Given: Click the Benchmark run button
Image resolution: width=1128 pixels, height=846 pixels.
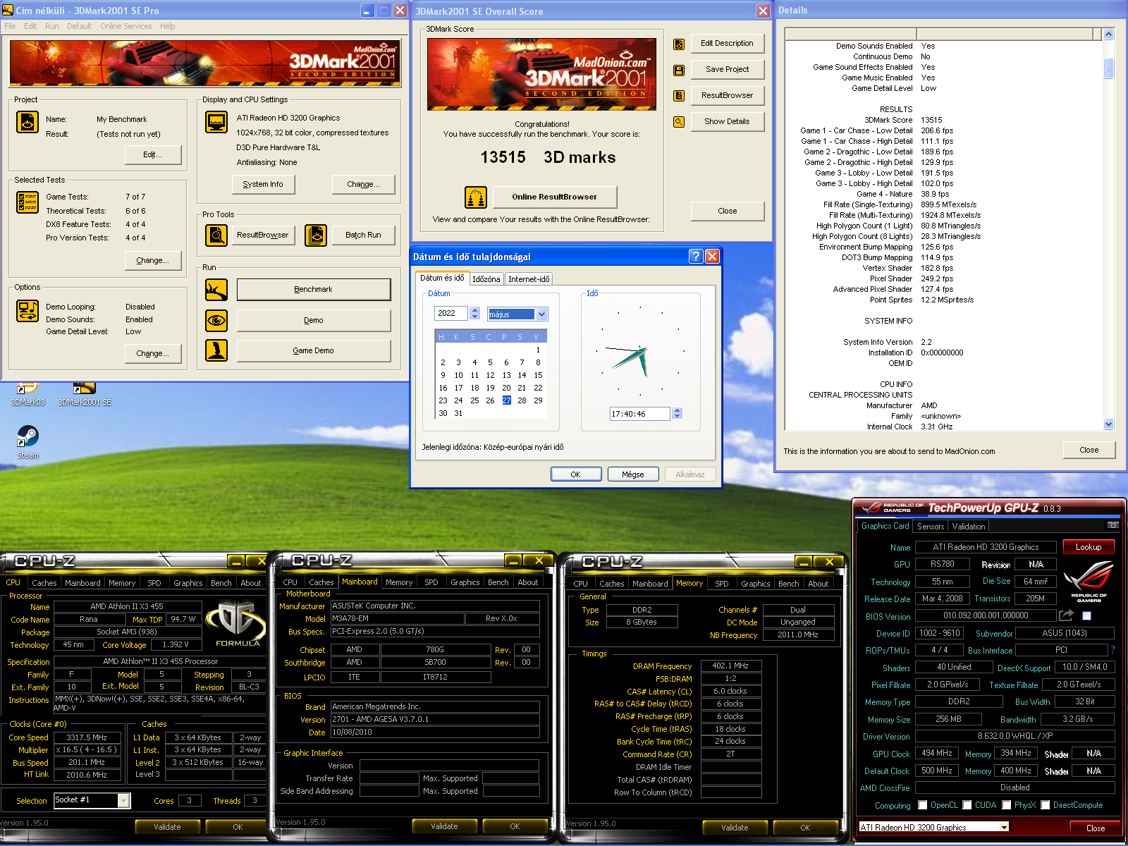Looking at the screenshot, I should click(314, 290).
